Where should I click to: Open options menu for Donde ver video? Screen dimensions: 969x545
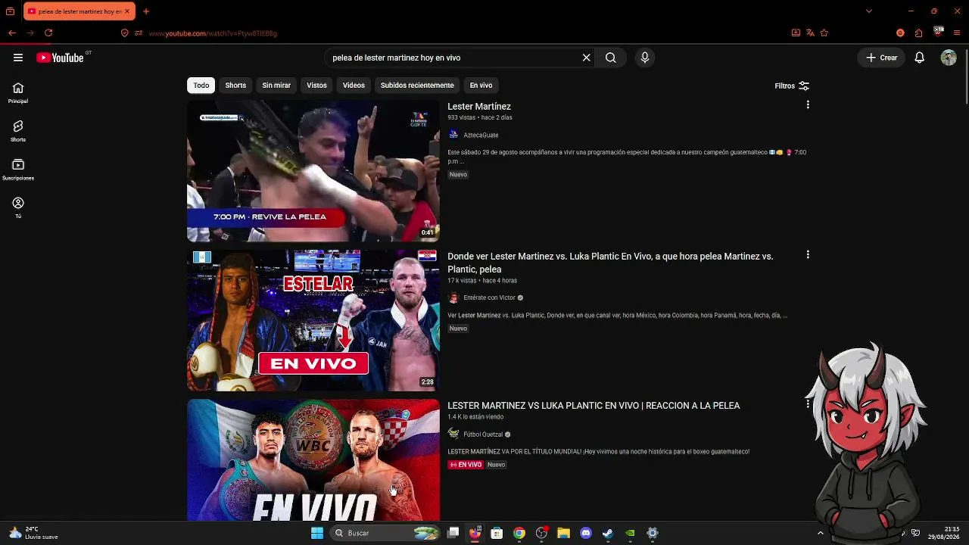click(x=808, y=255)
